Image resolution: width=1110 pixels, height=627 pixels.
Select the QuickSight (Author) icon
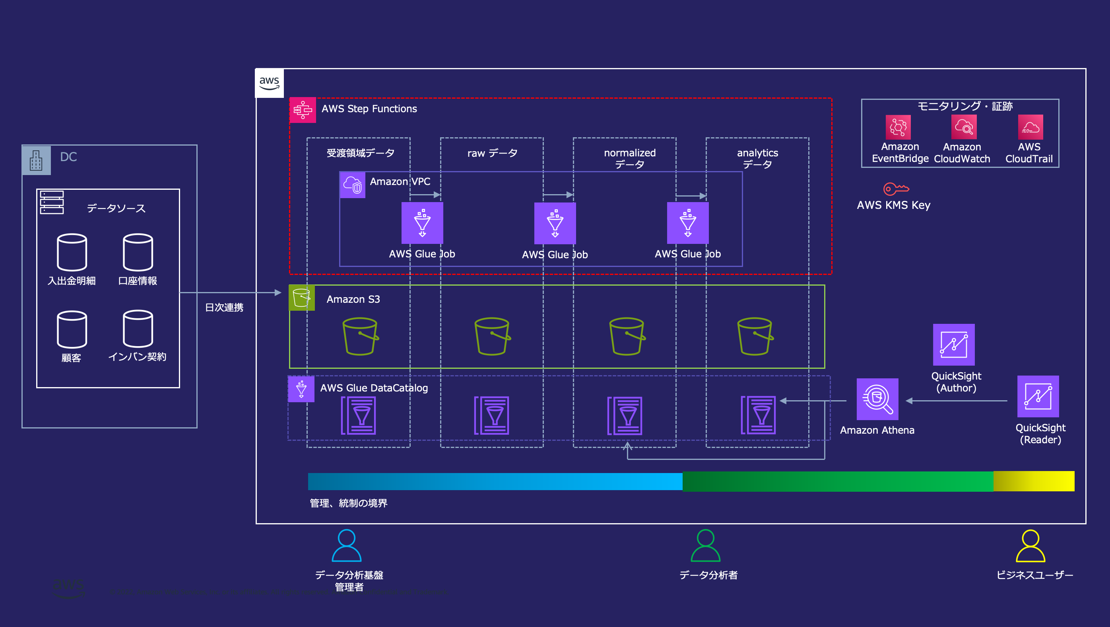(954, 345)
